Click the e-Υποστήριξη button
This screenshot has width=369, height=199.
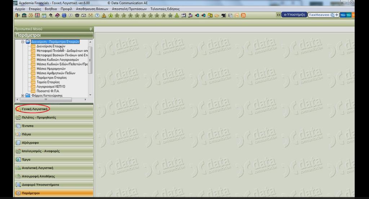(294, 15)
